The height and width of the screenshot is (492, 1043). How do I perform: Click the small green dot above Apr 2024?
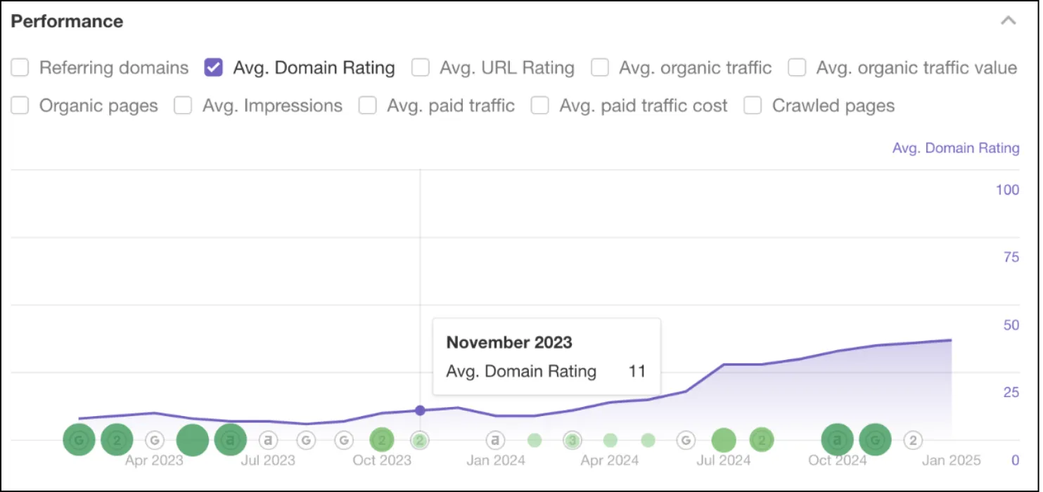click(610, 441)
